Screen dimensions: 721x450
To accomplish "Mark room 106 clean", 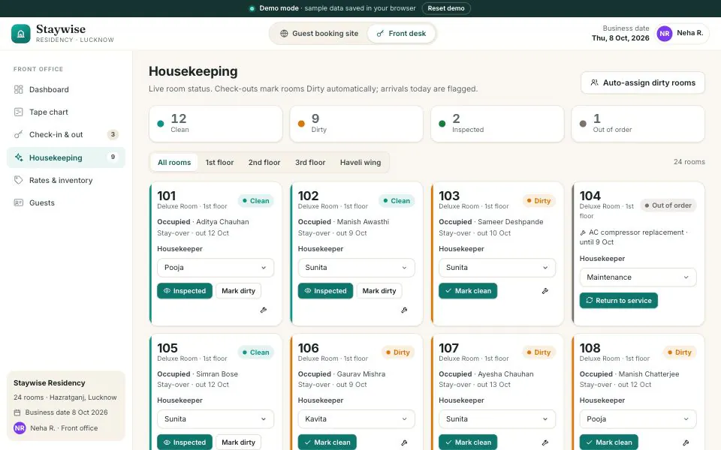I will (x=327, y=442).
